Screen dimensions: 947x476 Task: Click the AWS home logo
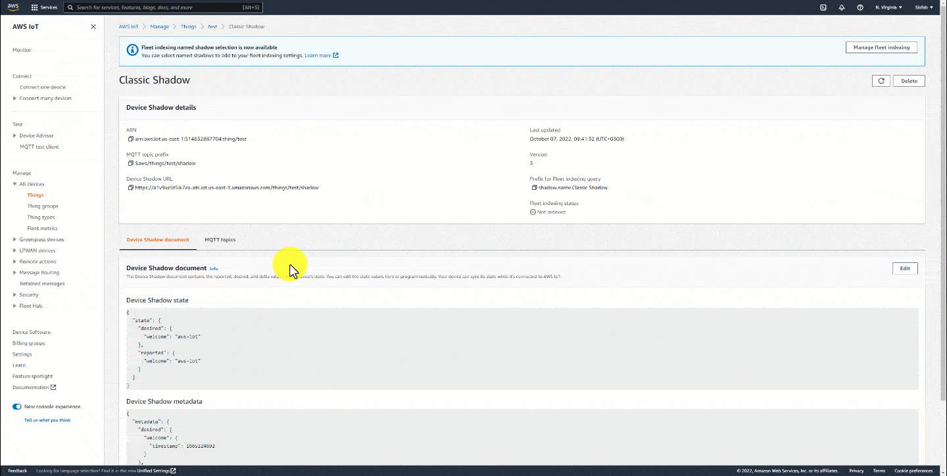tap(13, 7)
